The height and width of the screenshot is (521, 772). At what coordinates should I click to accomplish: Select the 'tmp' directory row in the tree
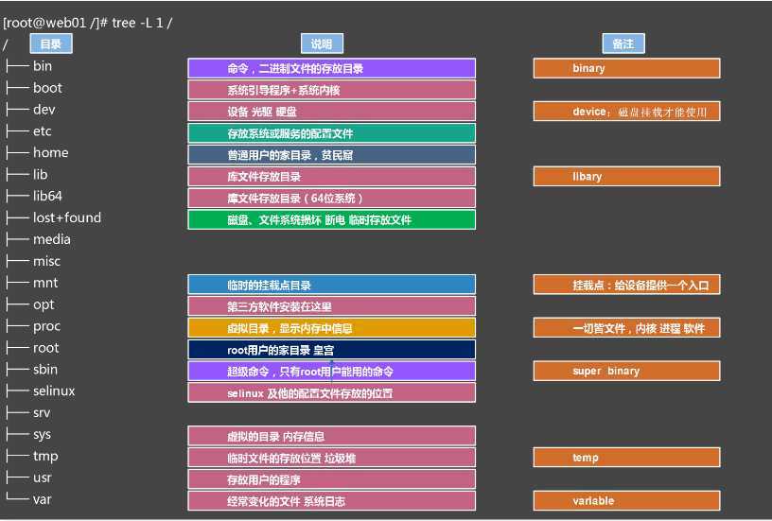click(x=32, y=456)
